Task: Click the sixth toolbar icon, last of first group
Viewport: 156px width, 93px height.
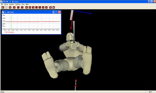Action: coord(22,7)
